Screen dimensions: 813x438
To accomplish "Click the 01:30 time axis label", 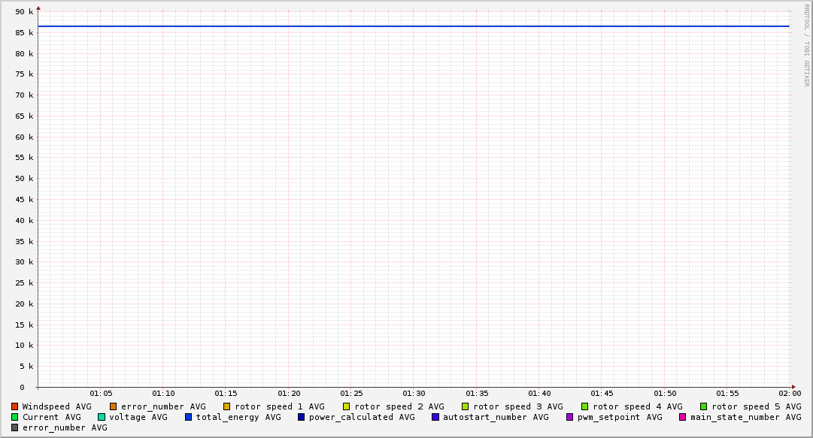I will [x=414, y=394].
